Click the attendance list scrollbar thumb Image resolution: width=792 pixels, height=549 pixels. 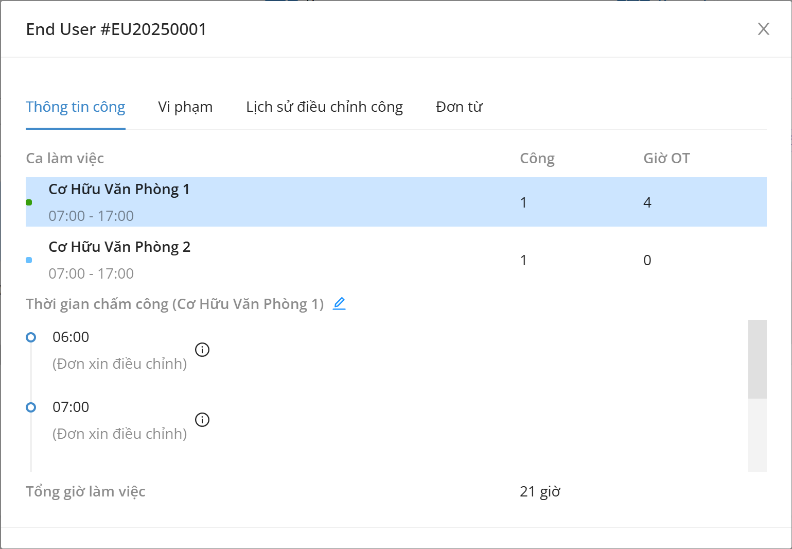[757, 359]
